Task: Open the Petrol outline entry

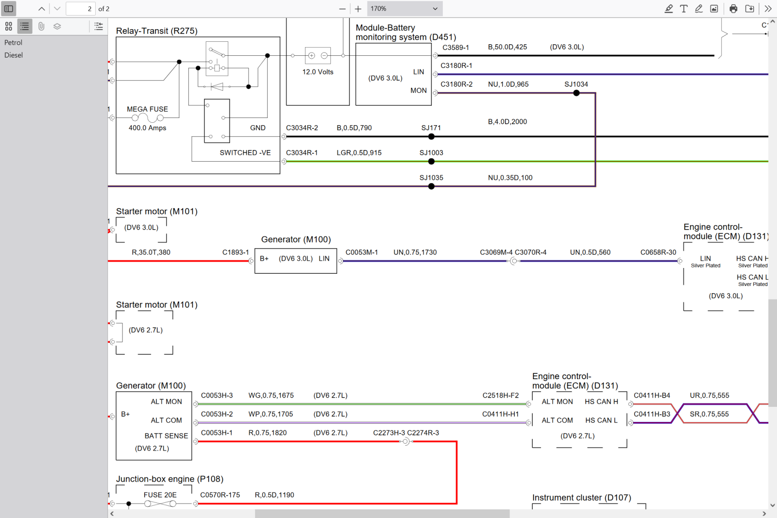Action: tap(14, 42)
